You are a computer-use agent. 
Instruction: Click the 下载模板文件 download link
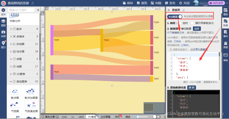(x=176, y=33)
